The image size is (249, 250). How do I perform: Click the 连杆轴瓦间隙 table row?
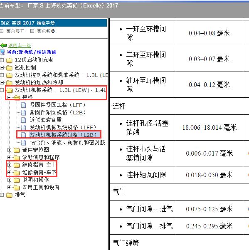click(x=179, y=175)
